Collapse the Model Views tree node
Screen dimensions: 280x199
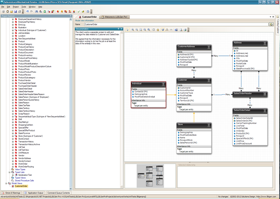pos(6,183)
